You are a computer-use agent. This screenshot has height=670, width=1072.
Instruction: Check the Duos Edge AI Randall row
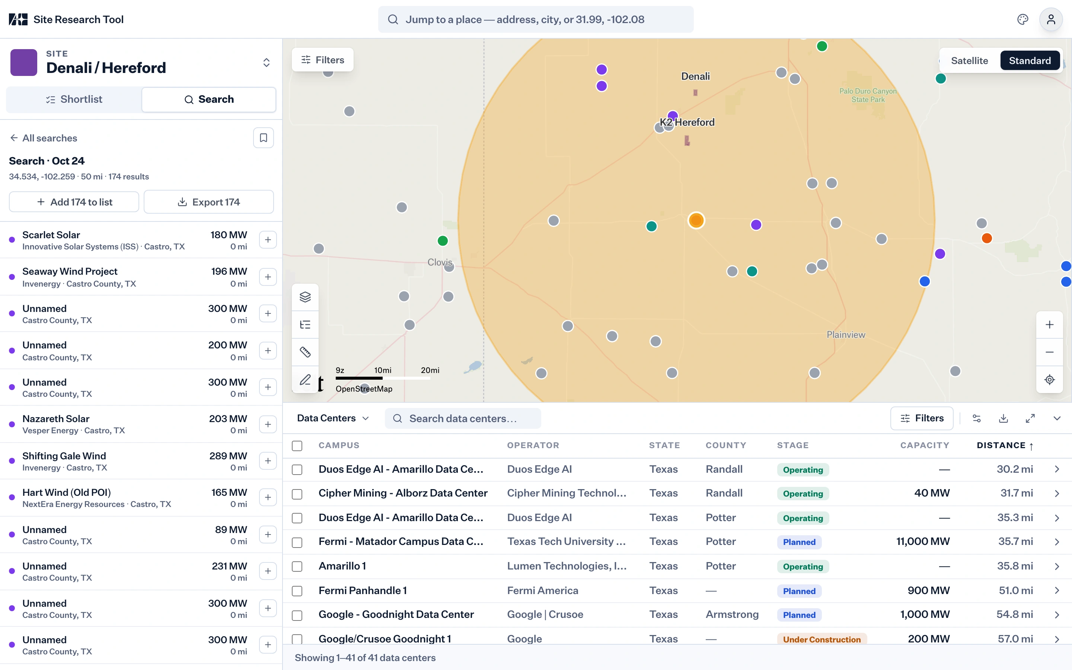pyautogui.click(x=297, y=470)
